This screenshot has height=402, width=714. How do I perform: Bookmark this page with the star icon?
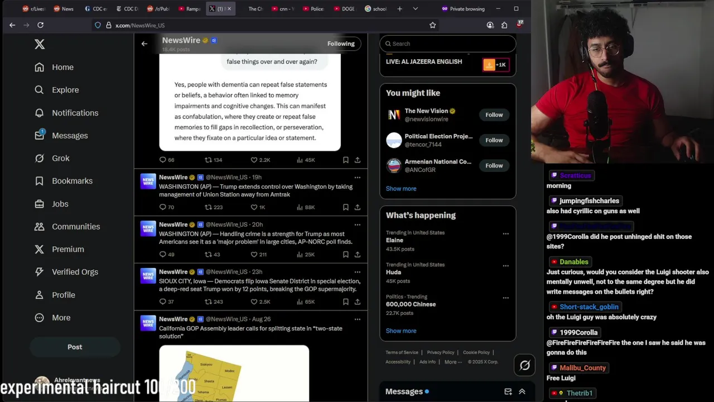(x=432, y=25)
